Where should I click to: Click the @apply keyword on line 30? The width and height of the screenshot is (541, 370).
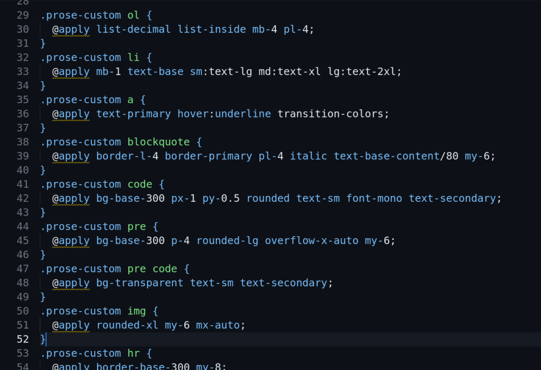click(71, 29)
